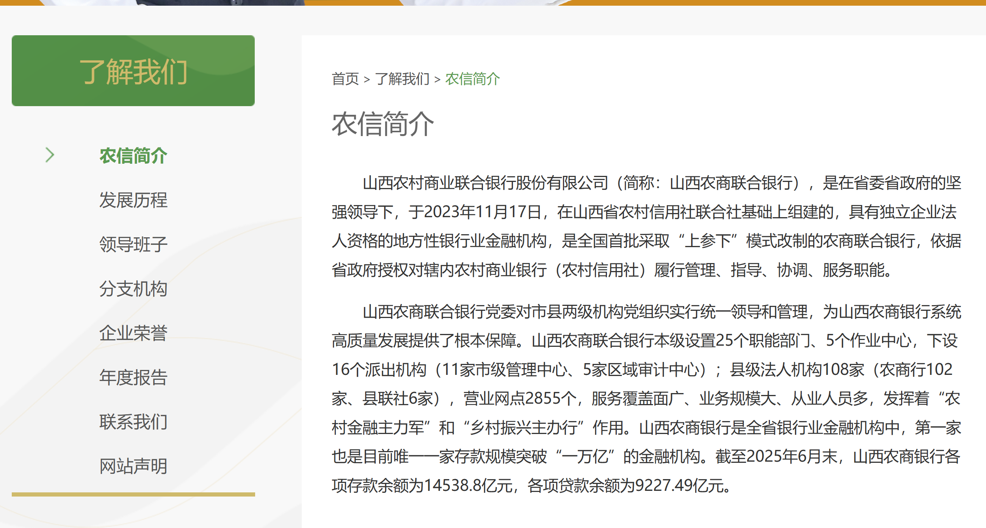Click the chevron arrow beside 农信简介
This screenshot has width=986, height=528.
pos(50,155)
